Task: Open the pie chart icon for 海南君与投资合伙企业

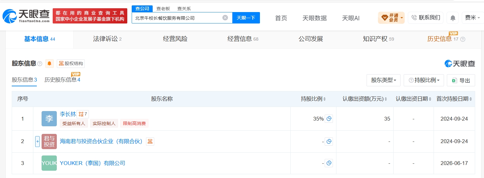Action: tap(329, 141)
